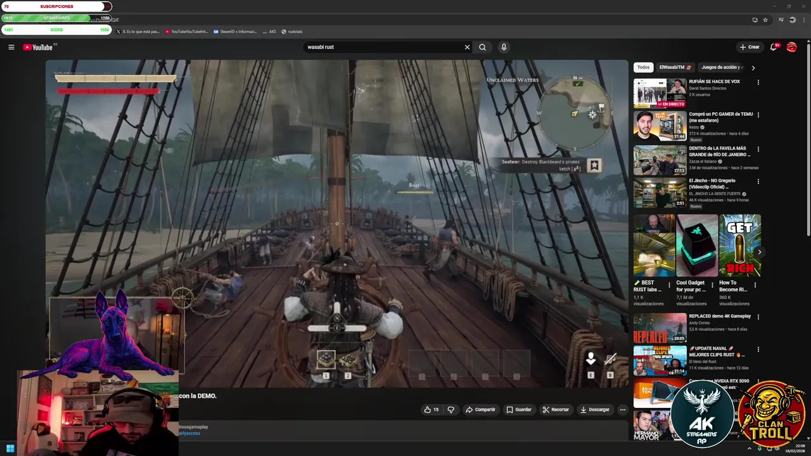
Task: Save video with the Guardar button
Action: point(518,410)
